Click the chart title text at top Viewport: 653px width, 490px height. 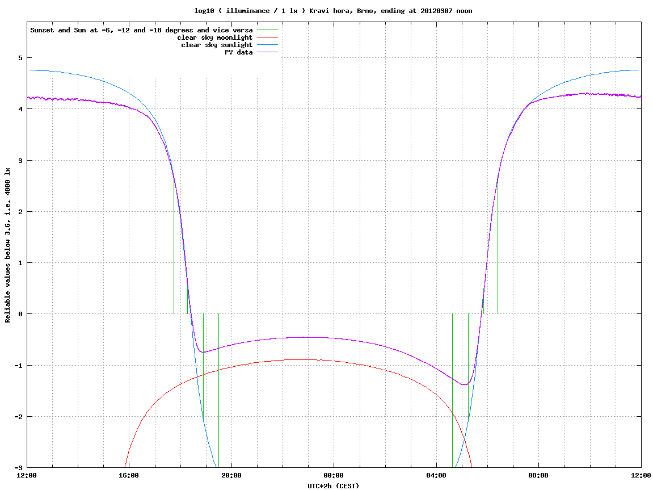[333, 11]
